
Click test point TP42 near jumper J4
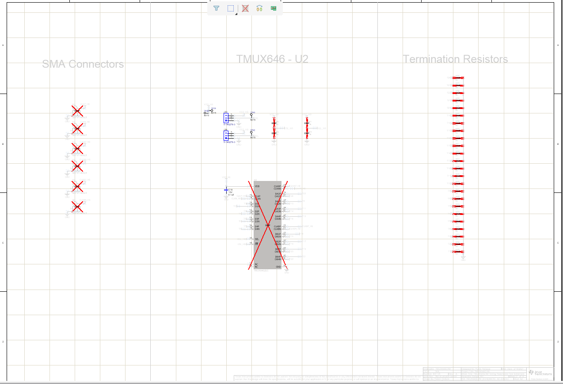[251, 132]
